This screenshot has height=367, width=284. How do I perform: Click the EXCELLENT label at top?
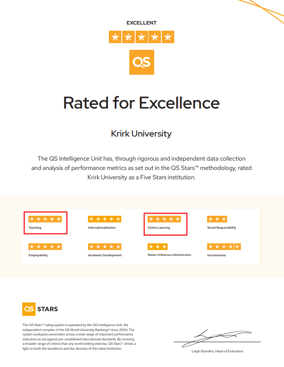point(141,23)
